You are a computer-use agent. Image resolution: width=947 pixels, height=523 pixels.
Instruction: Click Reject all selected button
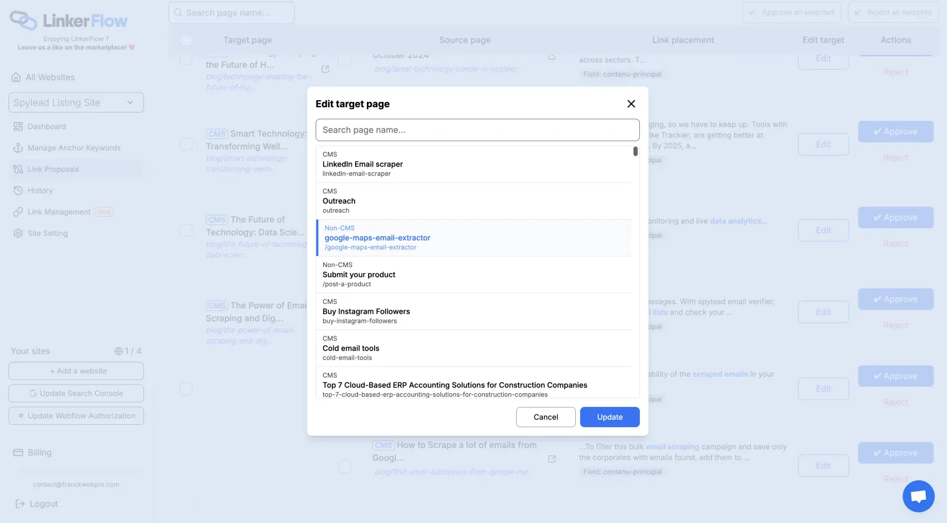893,12
